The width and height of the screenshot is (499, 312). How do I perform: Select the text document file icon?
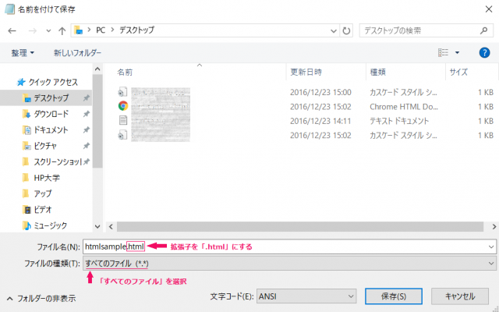pos(123,120)
